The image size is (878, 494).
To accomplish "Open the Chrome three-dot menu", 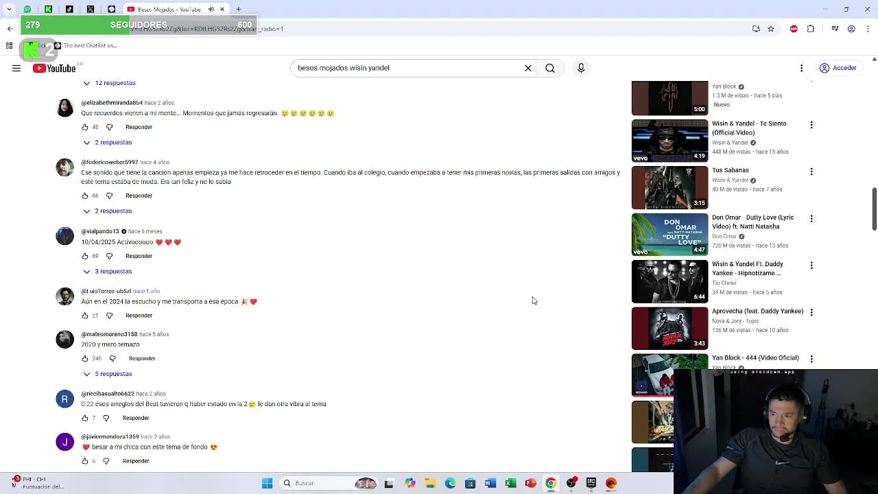I will [x=868, y=29].
